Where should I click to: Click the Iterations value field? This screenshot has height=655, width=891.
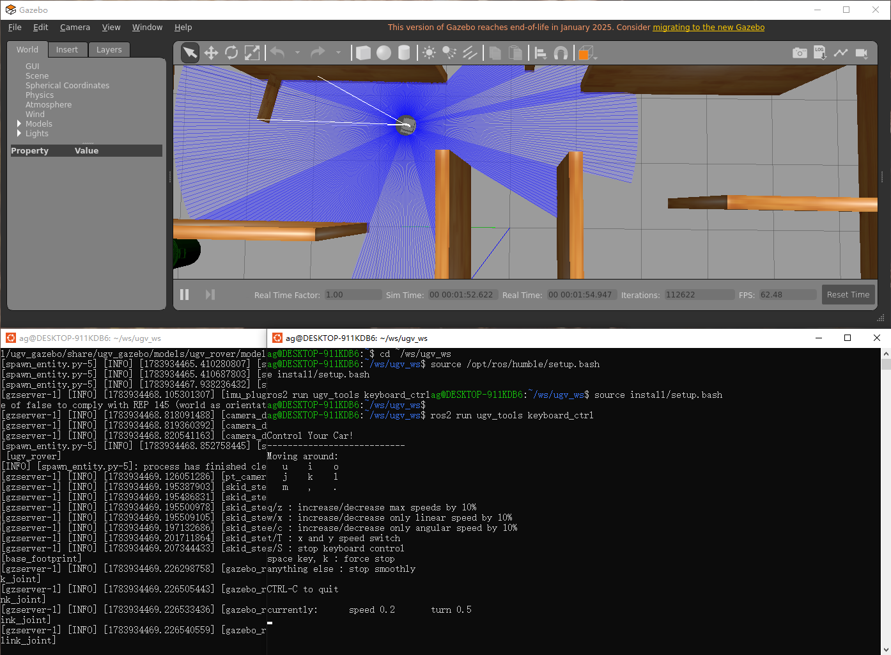point(699,295)
